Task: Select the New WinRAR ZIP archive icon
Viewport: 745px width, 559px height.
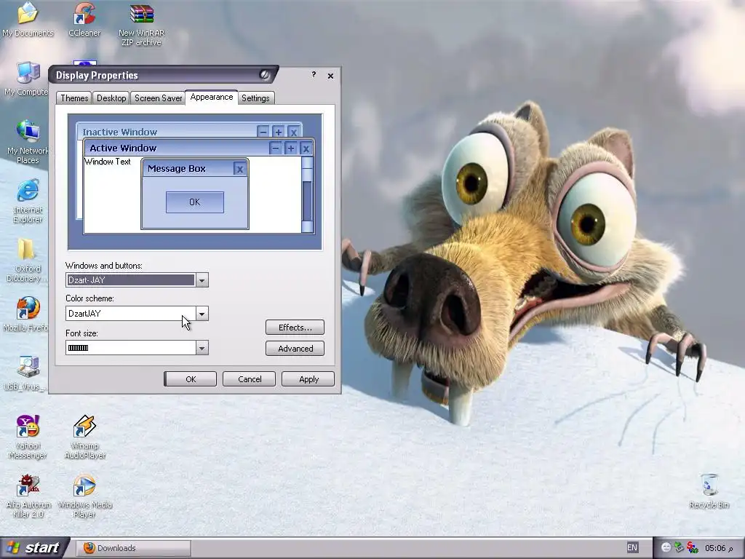Action: pyautogui.click(x=142, y=24)
